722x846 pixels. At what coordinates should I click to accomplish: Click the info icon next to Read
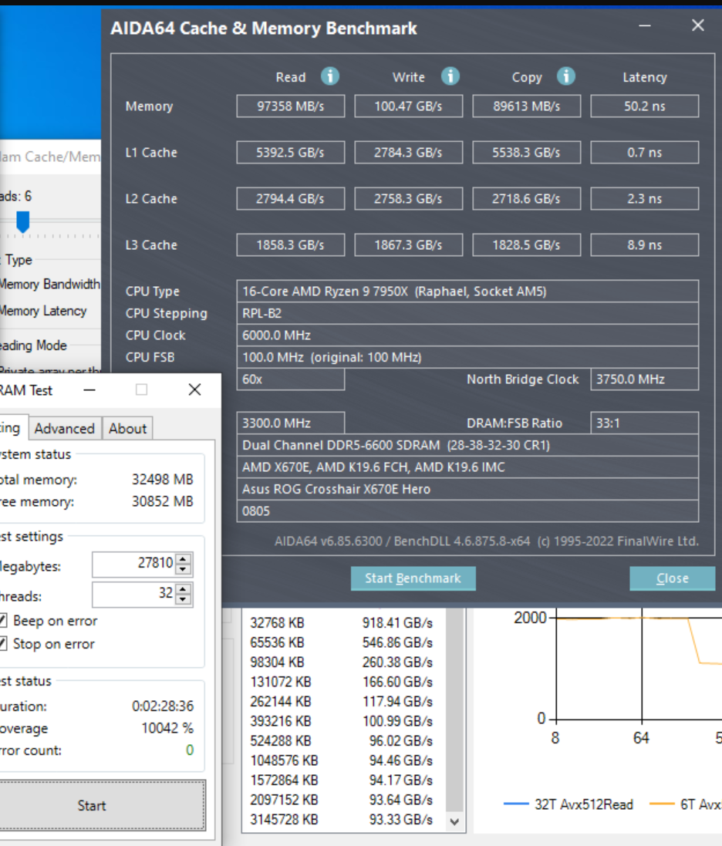pyautogui.click(x=330, y=76)
